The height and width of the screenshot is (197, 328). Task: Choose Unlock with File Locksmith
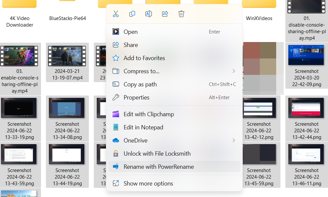(174, 153)
